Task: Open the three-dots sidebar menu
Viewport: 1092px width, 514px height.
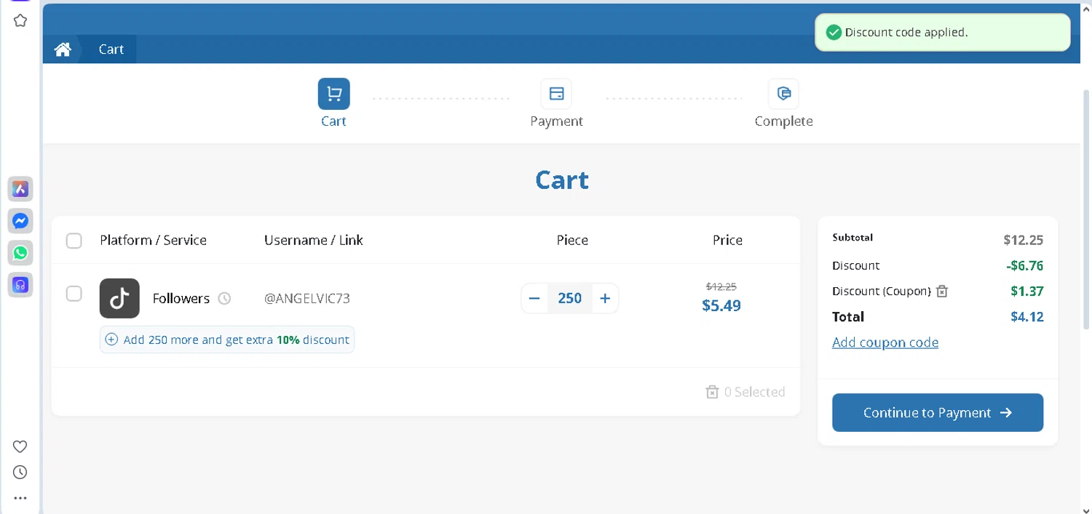Action: (20, 499)
